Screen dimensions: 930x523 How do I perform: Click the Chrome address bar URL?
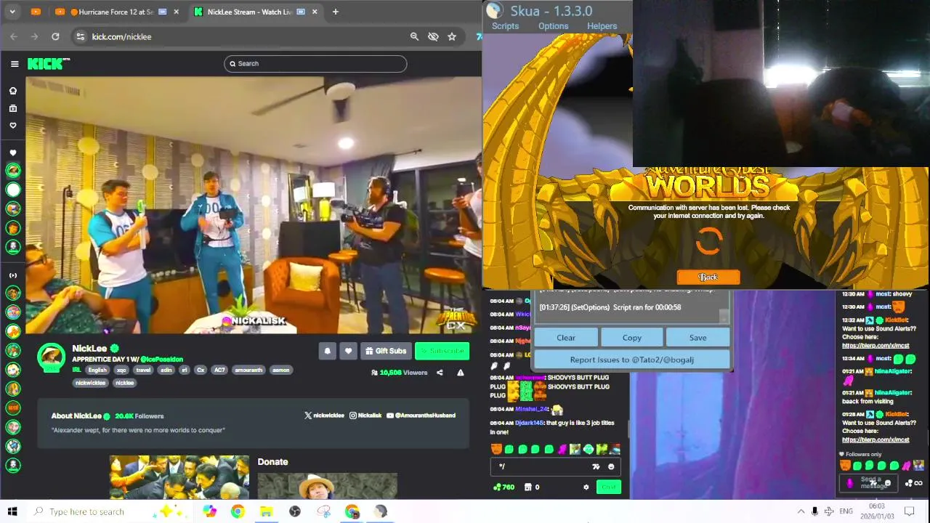[121, 36]
